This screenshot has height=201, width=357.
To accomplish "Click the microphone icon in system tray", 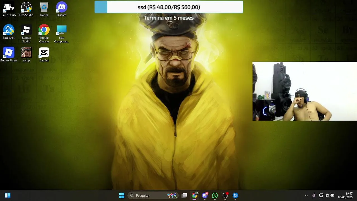I will (314, 195).
